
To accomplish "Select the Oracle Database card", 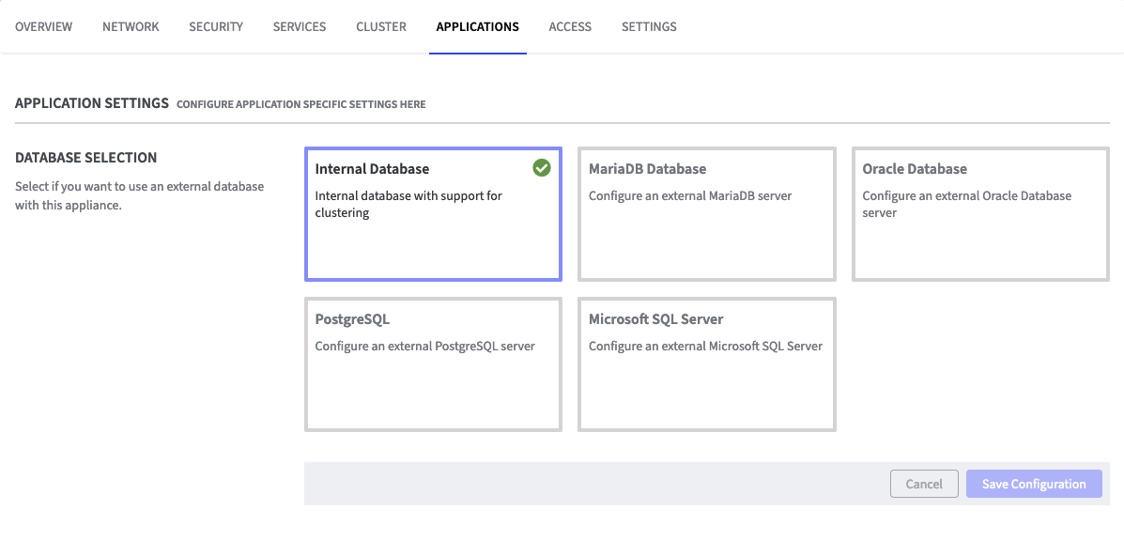I will tap(980, 214).
